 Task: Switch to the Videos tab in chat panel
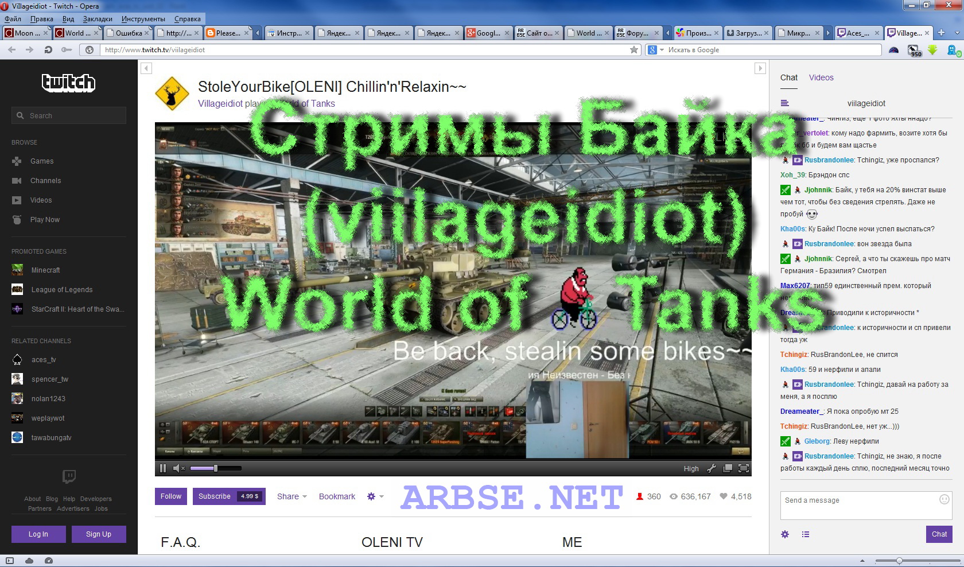[x=821, y=78]
